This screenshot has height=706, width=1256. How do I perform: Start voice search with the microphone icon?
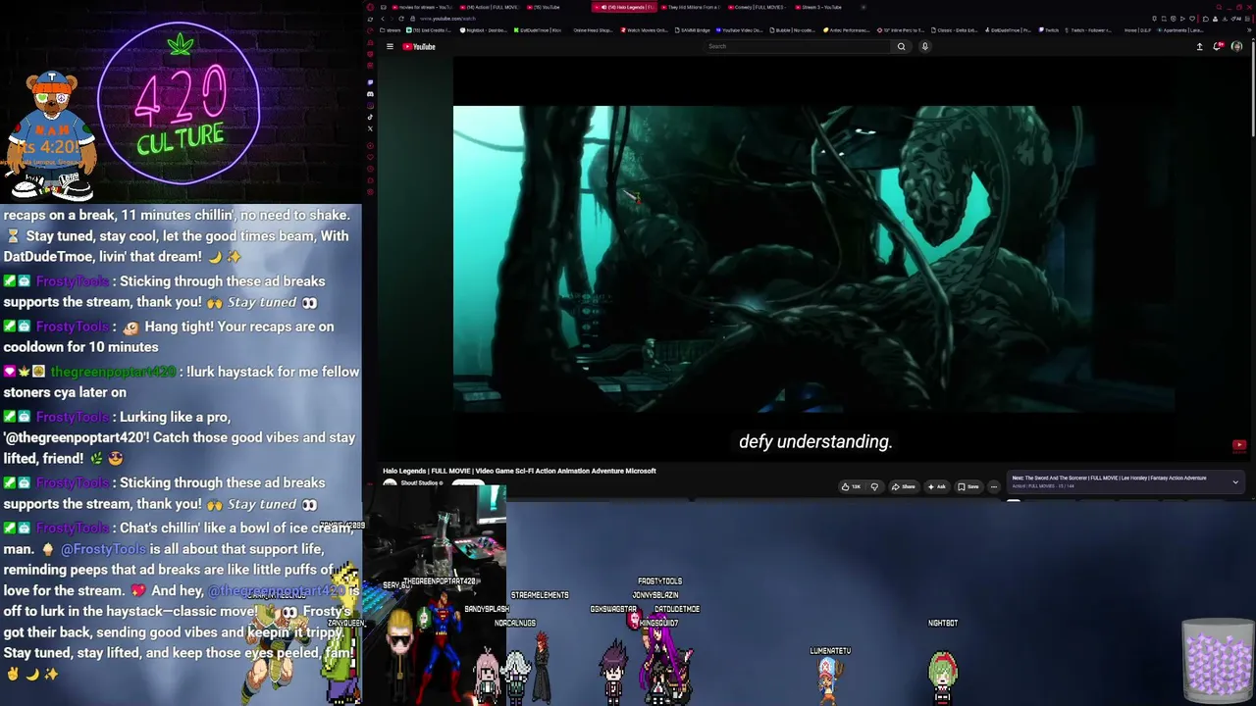point(924,46)
